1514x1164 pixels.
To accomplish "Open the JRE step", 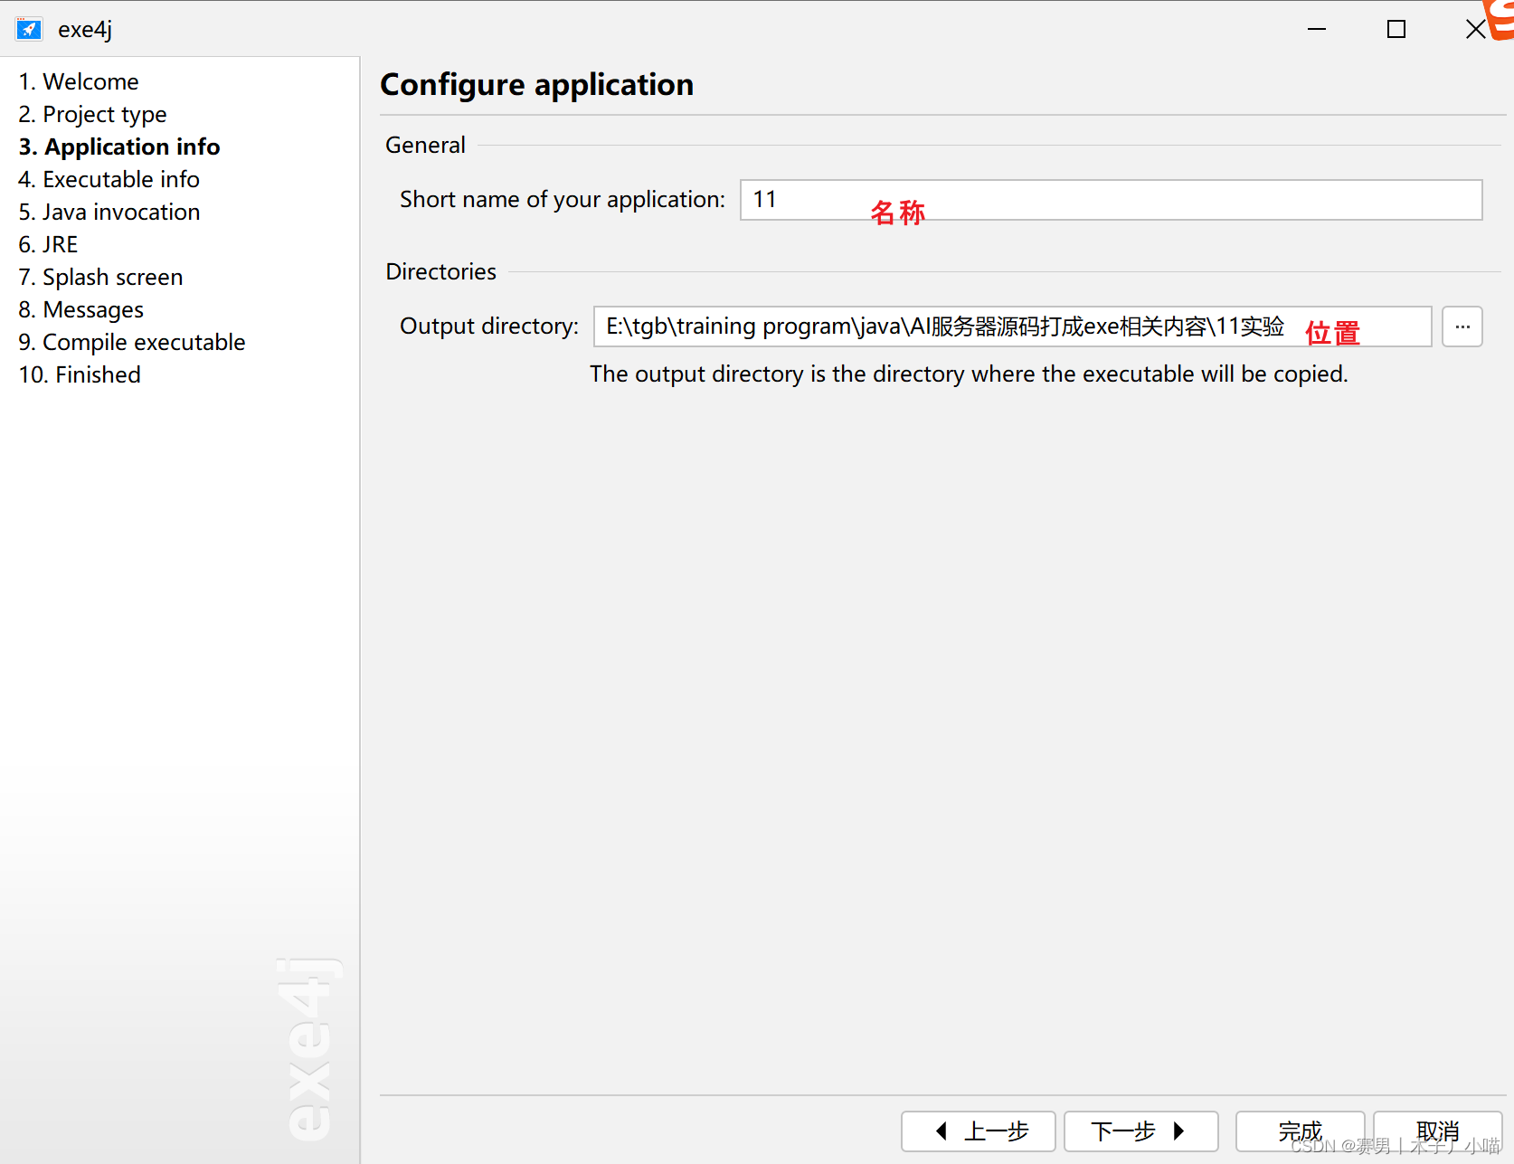I will click(x=48, y=244).
